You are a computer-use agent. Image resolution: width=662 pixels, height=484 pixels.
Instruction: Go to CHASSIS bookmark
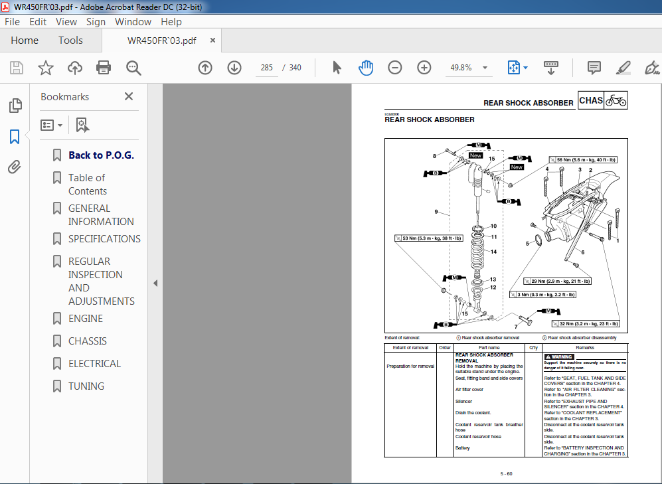coord(88,341)
